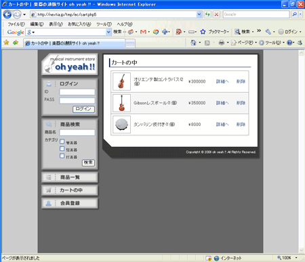Click the browser Back arrow button
Screen dimensions: 305x262
[7, 15]
